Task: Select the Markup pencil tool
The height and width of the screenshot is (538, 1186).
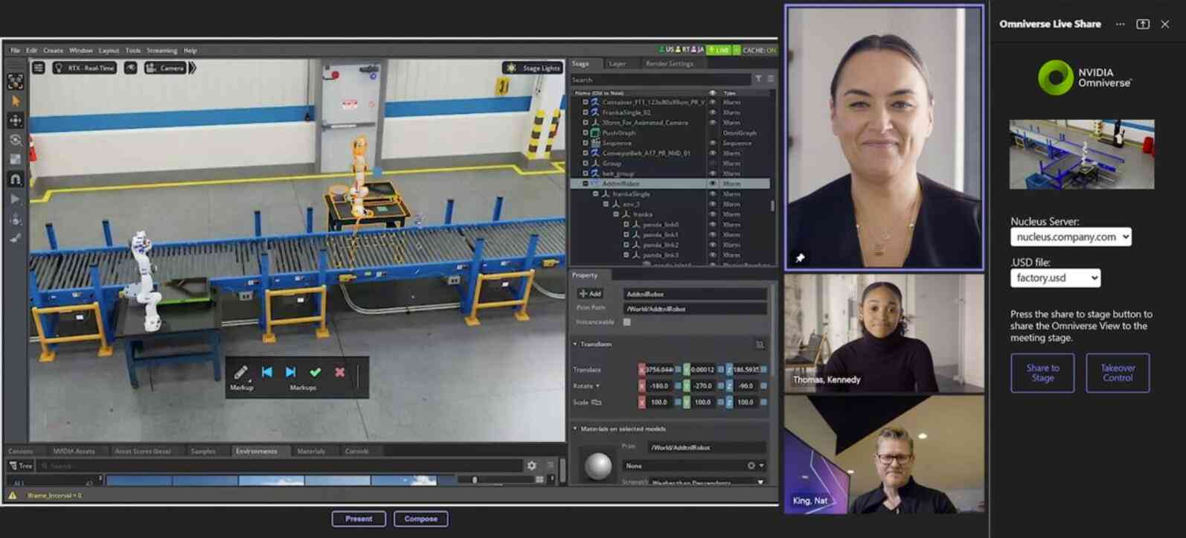Action: point(241,373)
